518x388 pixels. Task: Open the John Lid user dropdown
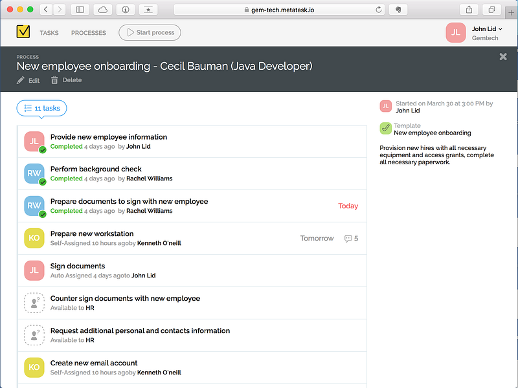pyautogui.click(x=487, y=29)
